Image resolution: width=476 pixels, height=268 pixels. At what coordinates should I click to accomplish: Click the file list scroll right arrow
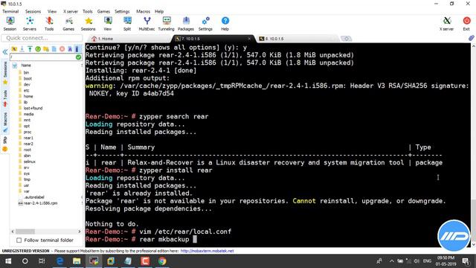(x=80, y=232)
